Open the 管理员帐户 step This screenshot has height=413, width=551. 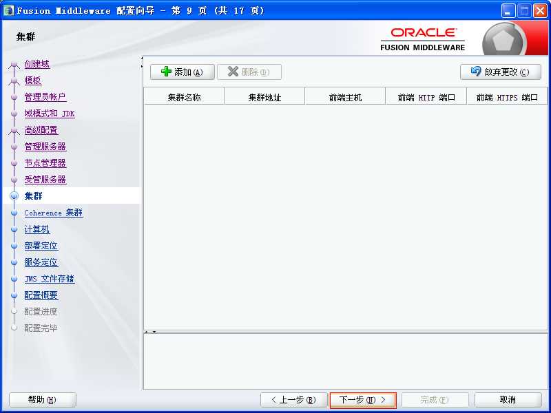pos(45,97)
